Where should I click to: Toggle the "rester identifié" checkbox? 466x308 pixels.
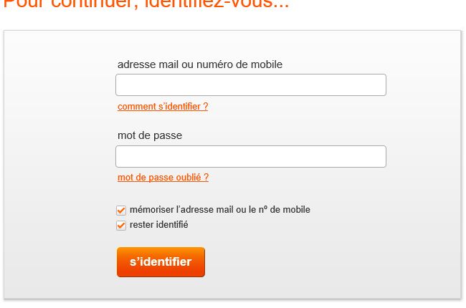tap(121, 226)
